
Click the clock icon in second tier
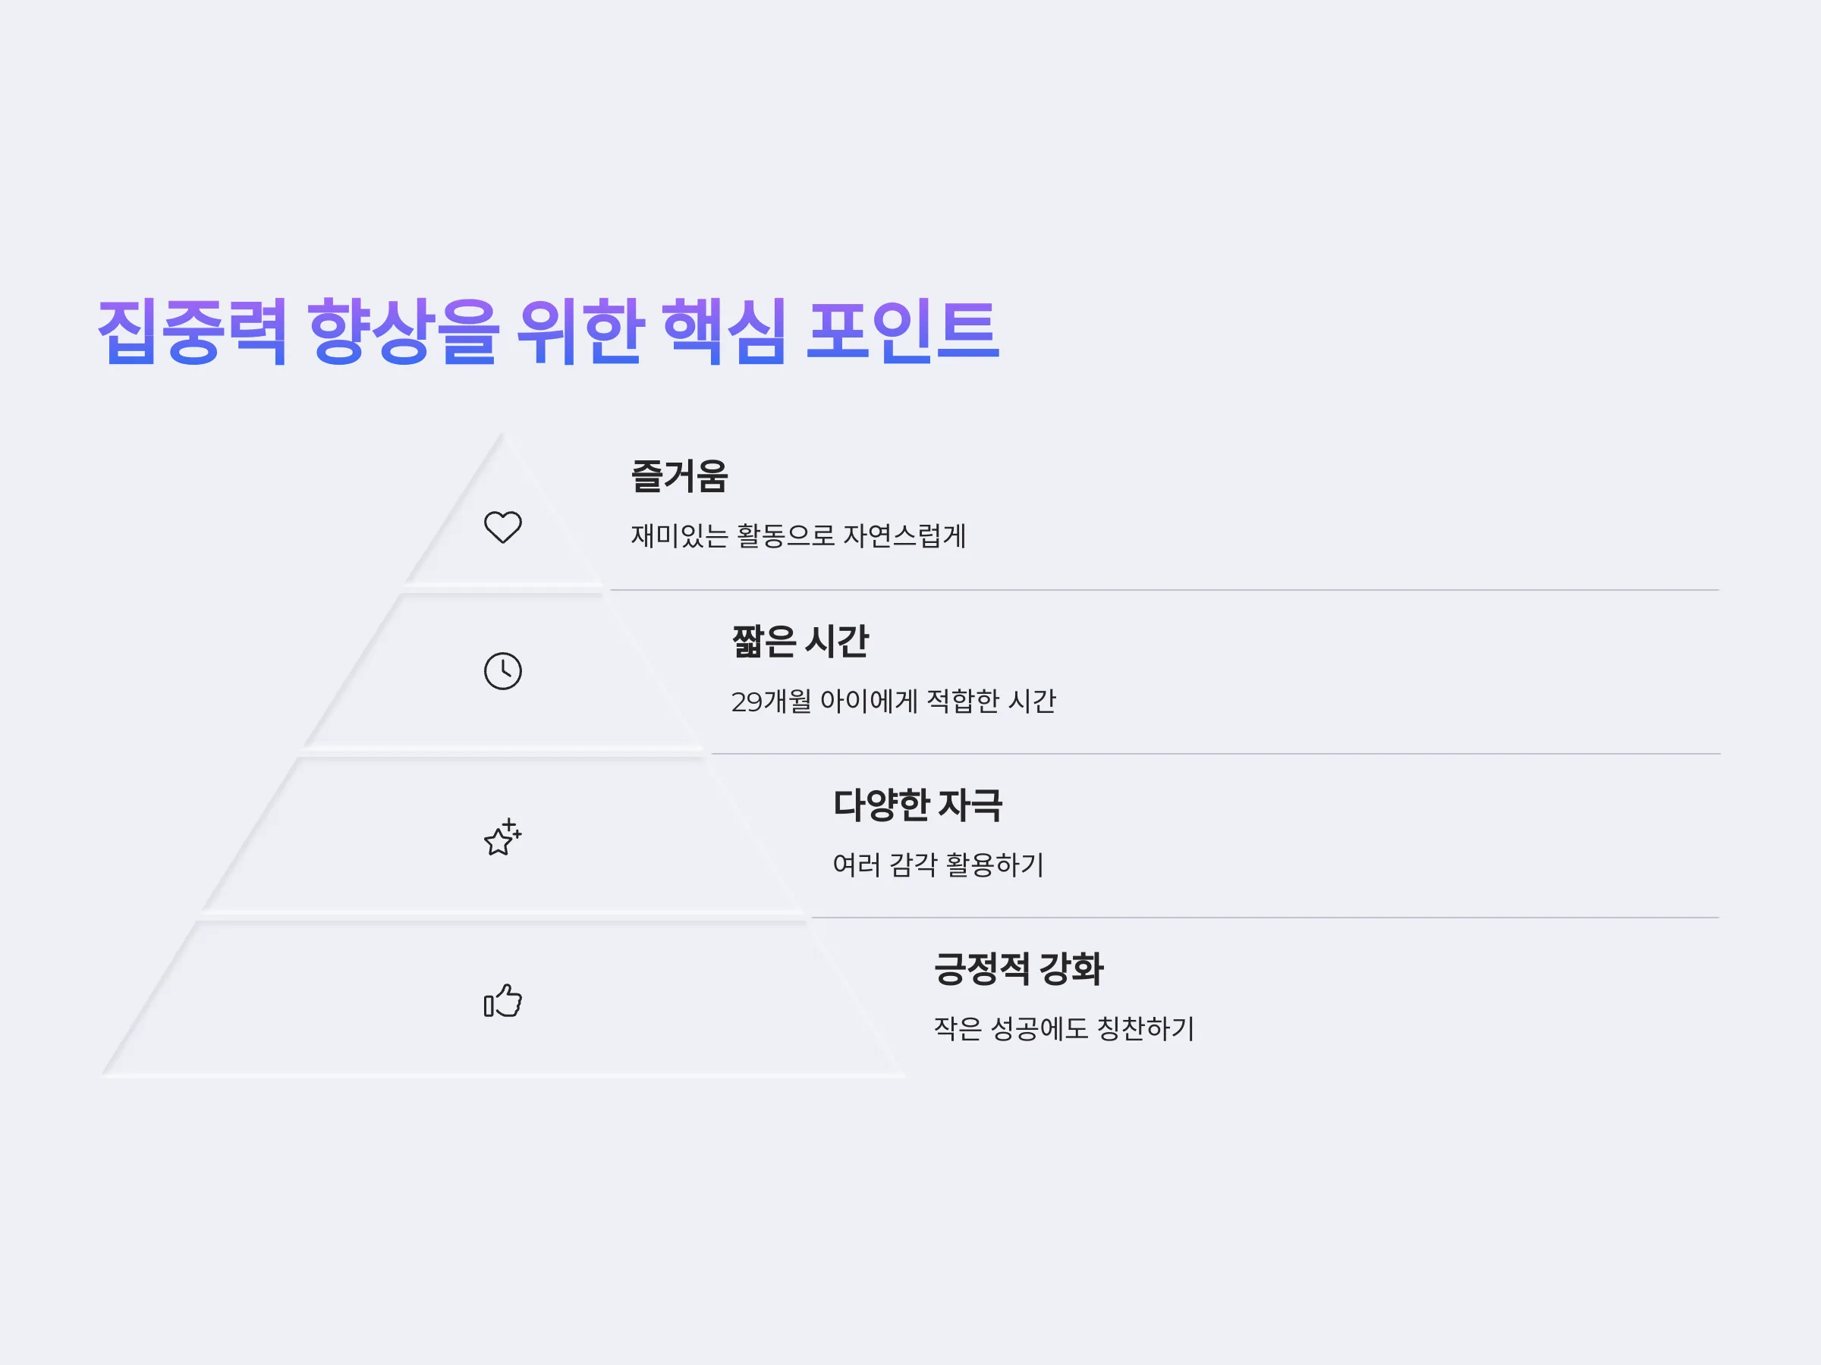[502, 671]
